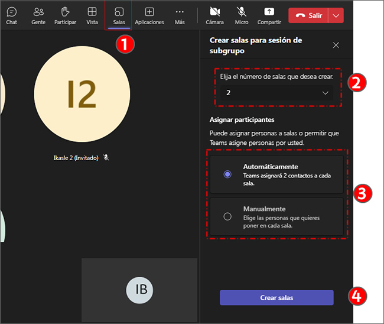Viewport: 384px width, 324px height.
Task: Click the Crear salas button
Action: tap(276, 297)
